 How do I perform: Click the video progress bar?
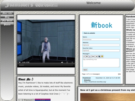click(46, 65)
